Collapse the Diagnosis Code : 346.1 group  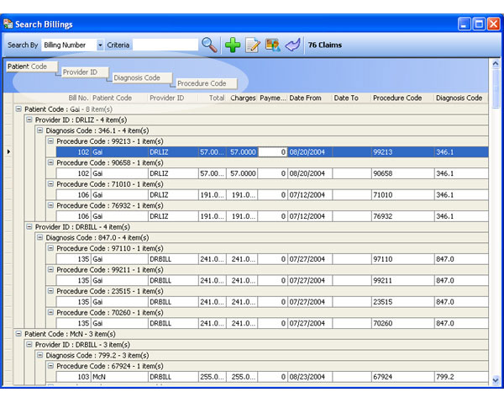pyautogui.click(x=39, y=130)
